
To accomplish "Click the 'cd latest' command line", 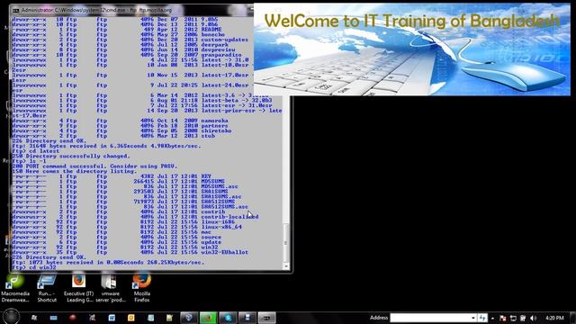I will tap(36, 151).
